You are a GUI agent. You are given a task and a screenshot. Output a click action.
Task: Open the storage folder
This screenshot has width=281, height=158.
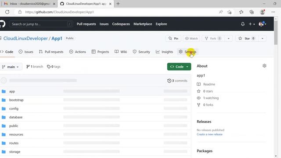pyautogui.click(x=14, y=151)
